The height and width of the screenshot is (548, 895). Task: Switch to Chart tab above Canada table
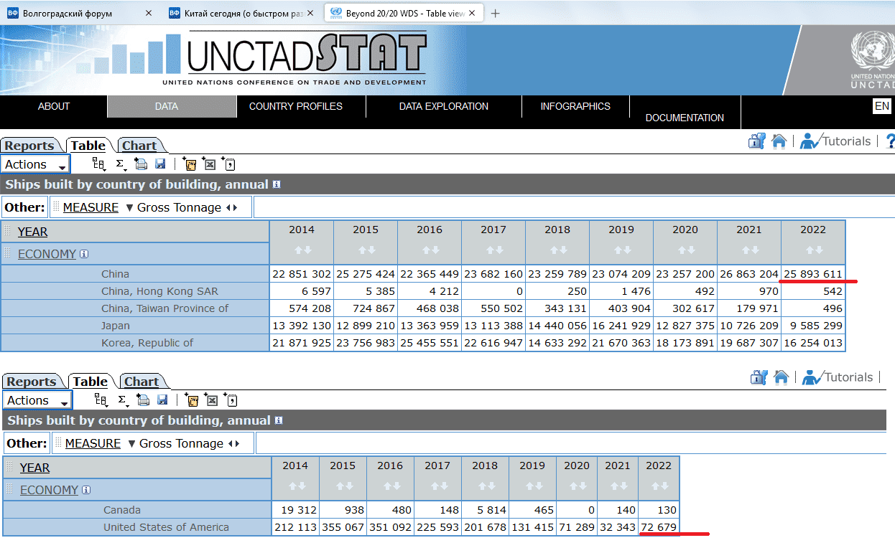(x=142, y=382)
